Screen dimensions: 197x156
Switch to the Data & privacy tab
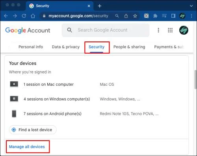[x=66, y=47]
